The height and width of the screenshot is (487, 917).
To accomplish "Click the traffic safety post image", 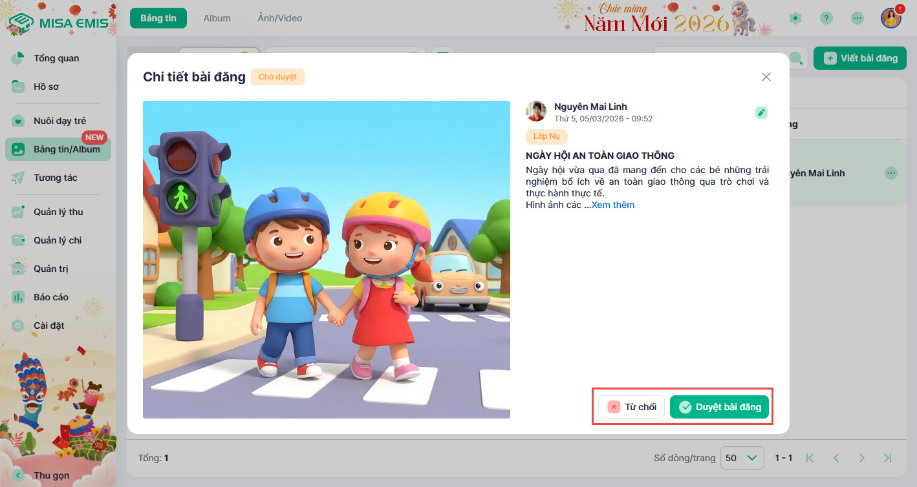I will coord(326,260).
